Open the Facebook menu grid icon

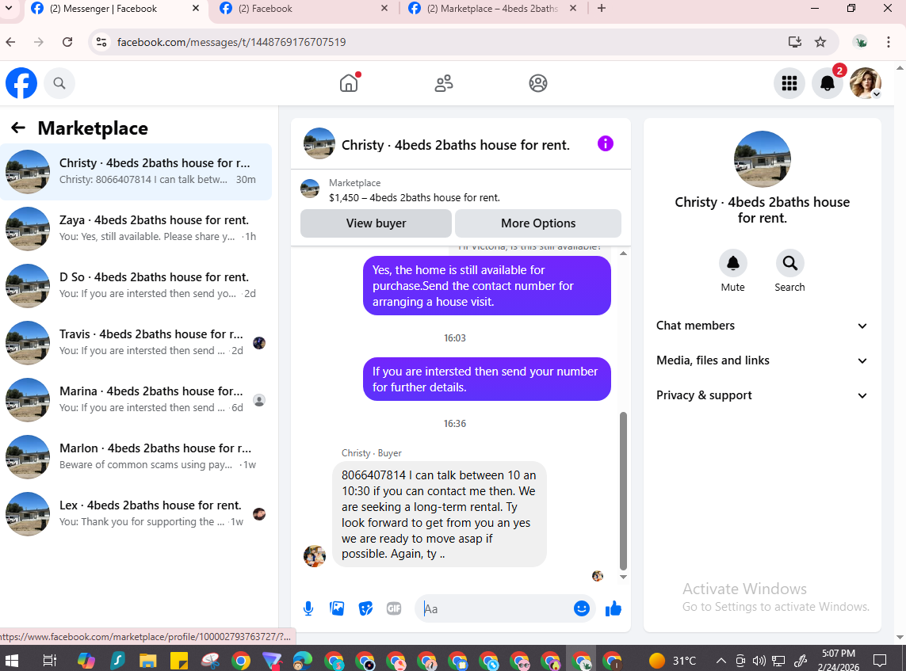coord(789,83)
